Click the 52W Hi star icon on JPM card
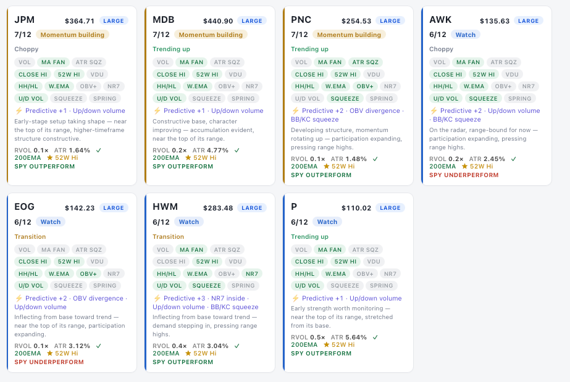The image size is (570, 382). click(50, 157)
